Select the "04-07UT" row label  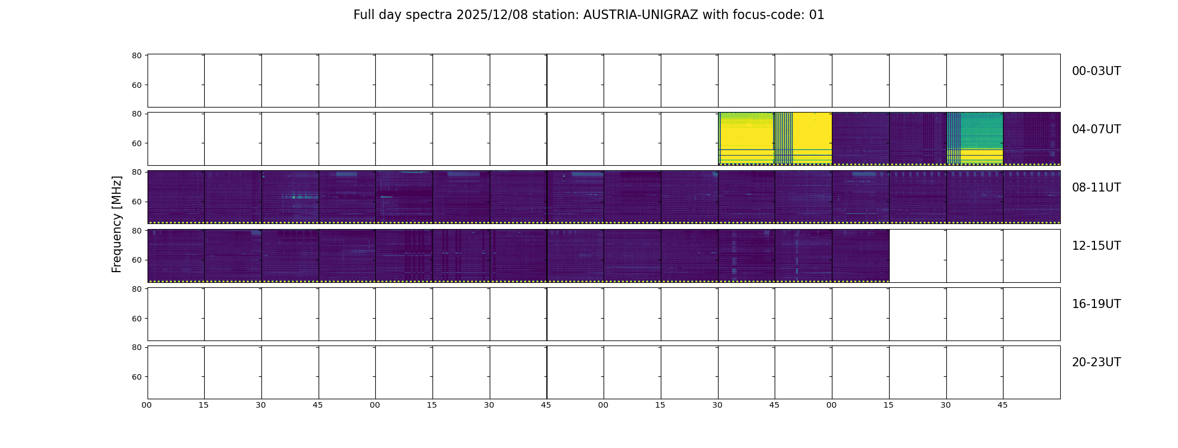[1096, 129]
